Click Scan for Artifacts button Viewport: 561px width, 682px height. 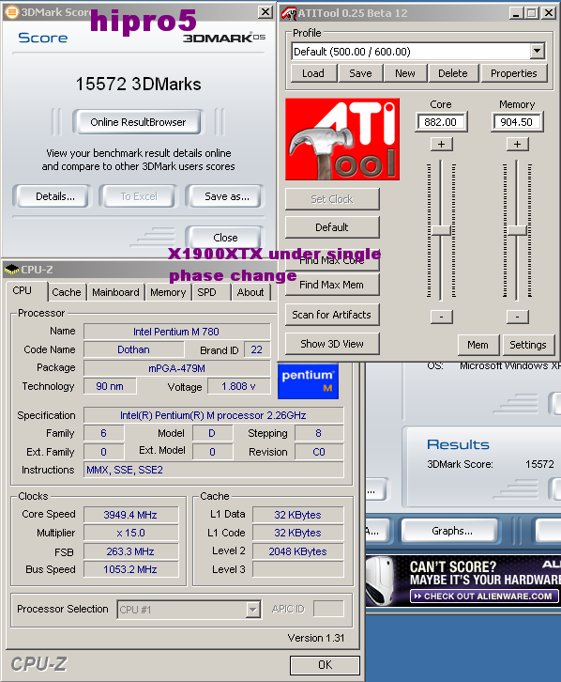pyautogui.click(x=332, y=315)
